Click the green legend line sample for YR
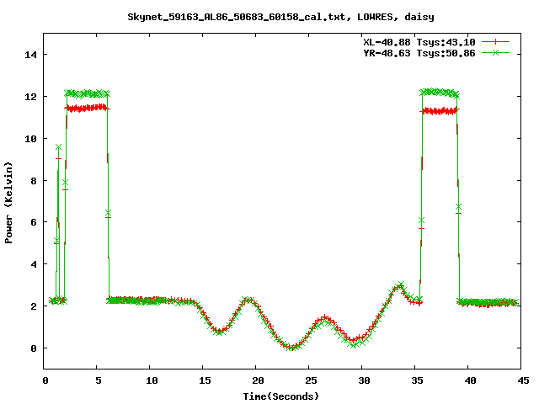 495,52
